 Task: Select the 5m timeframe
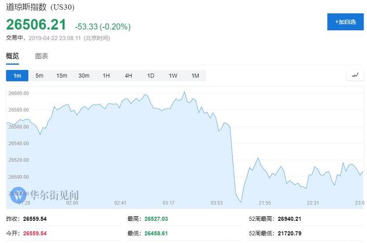click(x=39, y=76)
